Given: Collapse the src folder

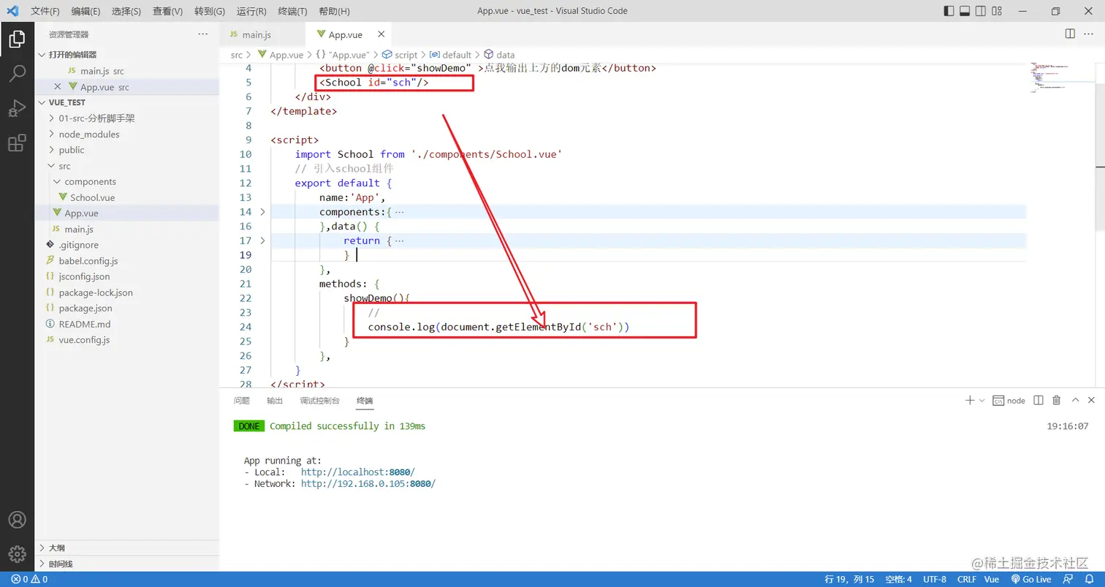Looking at the screenshot, I should click(x=126, y=166).
